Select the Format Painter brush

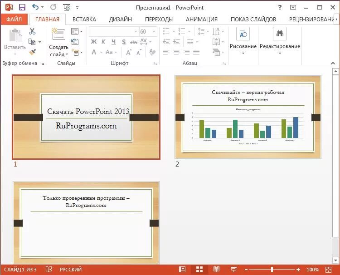[32, 52]
